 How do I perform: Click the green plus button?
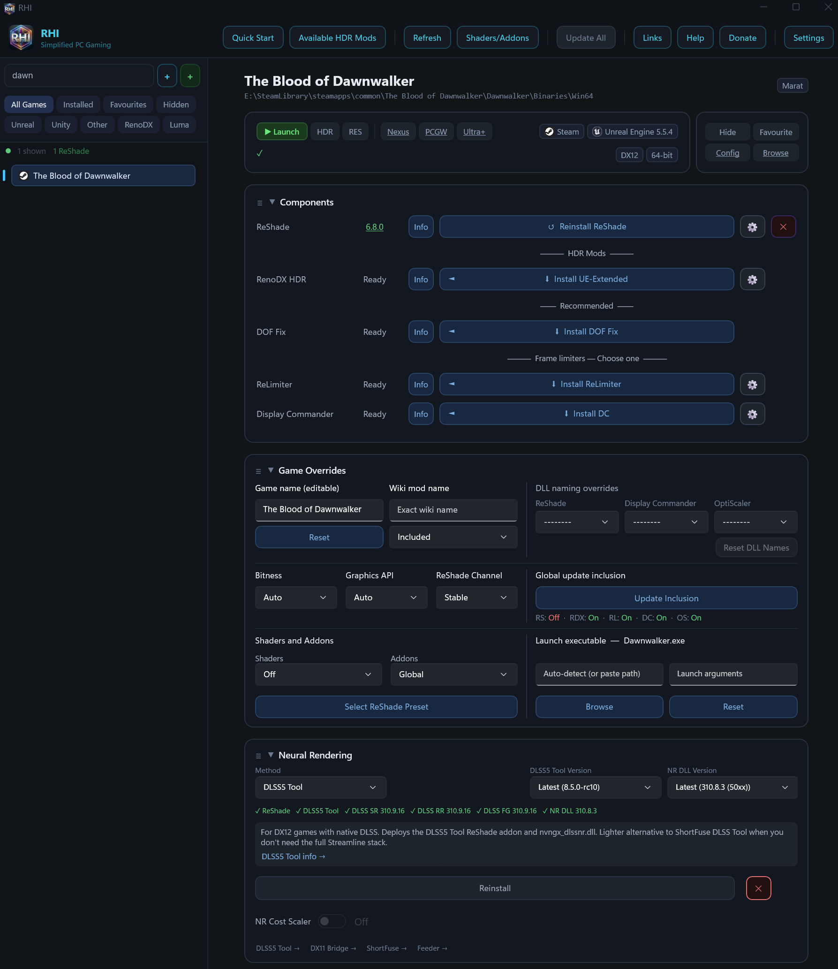[x=190, y=76]
